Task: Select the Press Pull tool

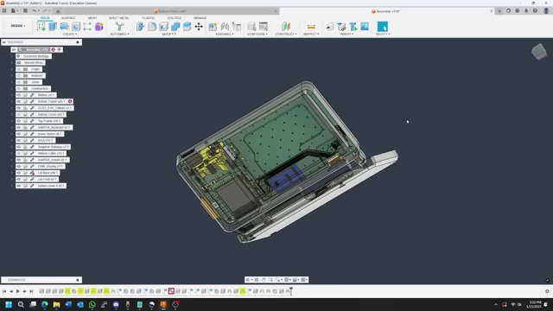Action: [x=140, y=27]
